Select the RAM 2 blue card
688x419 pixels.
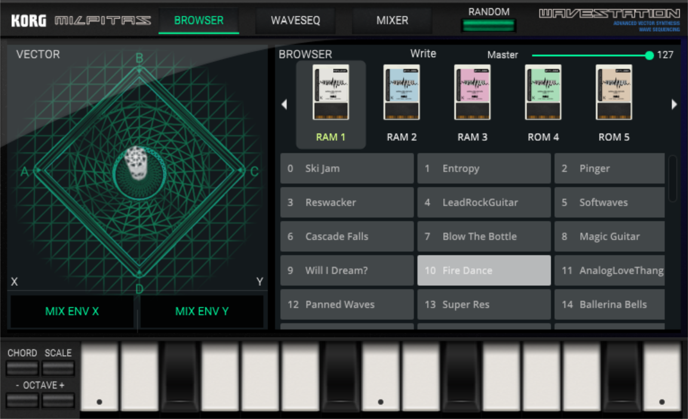tap(401, 92)
